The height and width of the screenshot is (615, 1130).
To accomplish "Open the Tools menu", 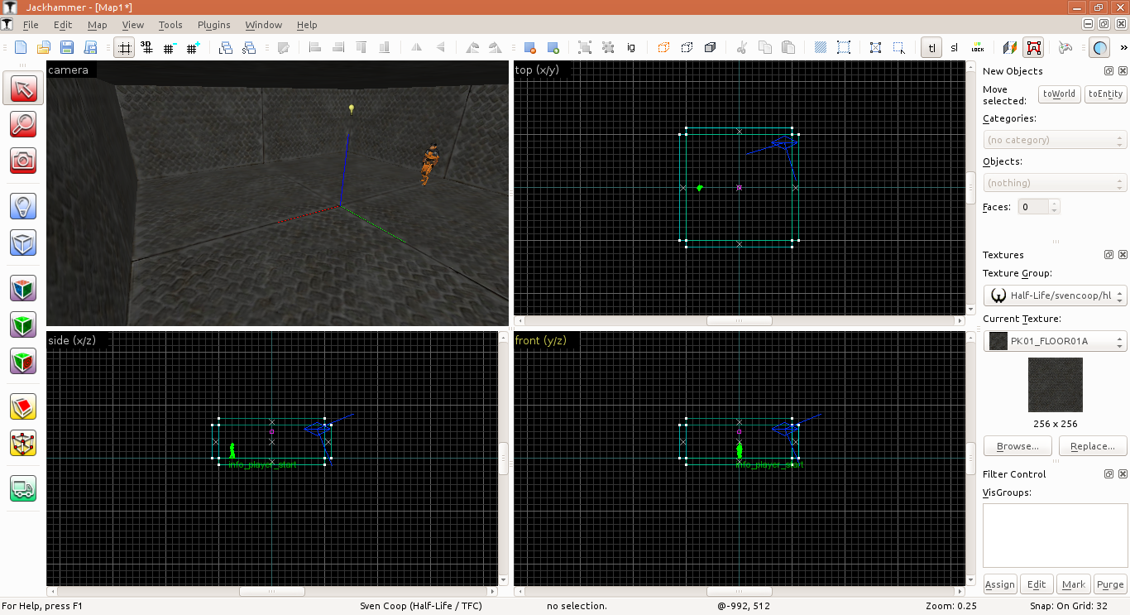I will click(x=170, y=25).
